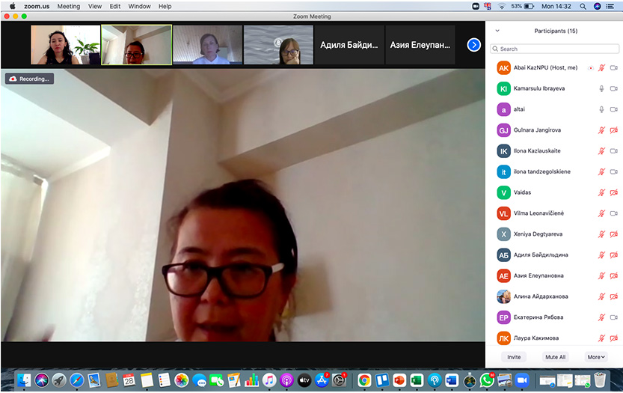Viewport: 623px width, 393px height.
Task: Open the Window menu
Action: pos(139,6)
